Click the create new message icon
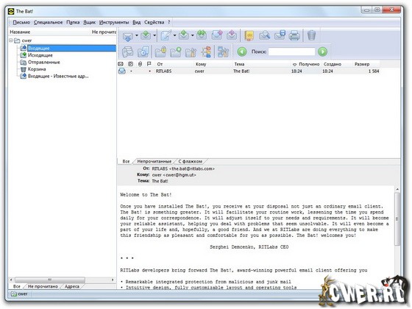The width and height of the screenshot is (412, 309). click(166, 35)
